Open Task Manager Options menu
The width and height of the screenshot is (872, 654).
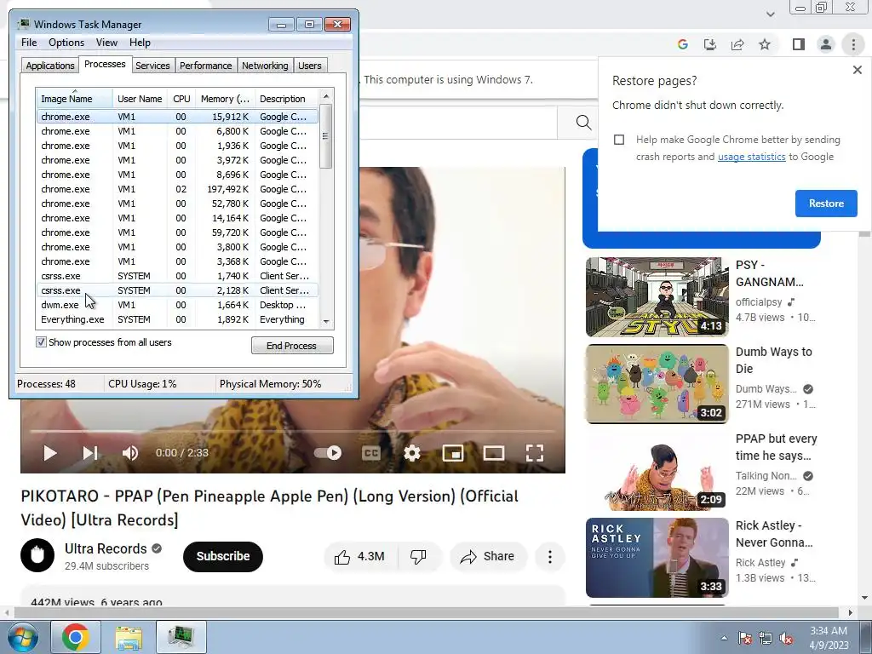[x=66, y=43]
